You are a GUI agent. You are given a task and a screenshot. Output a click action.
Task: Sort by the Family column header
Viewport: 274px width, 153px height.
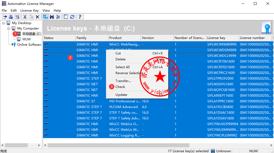pos(92,38)
